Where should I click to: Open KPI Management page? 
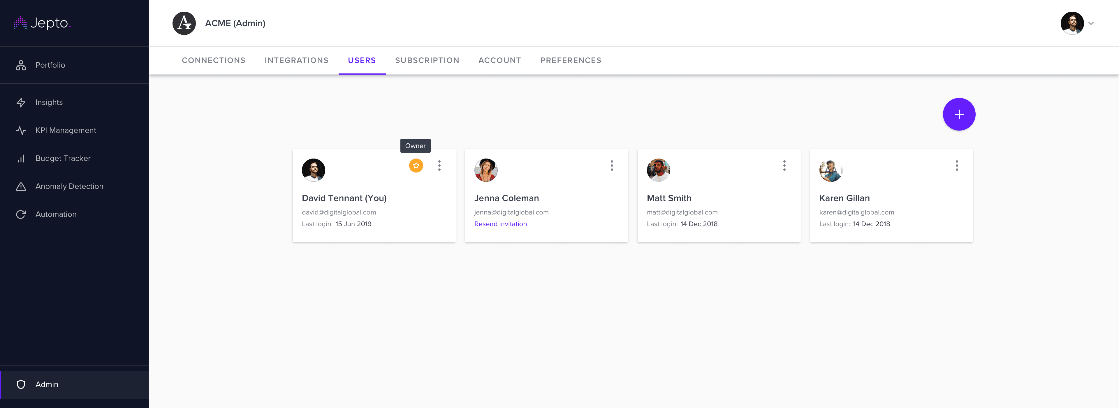pos(74,130)
